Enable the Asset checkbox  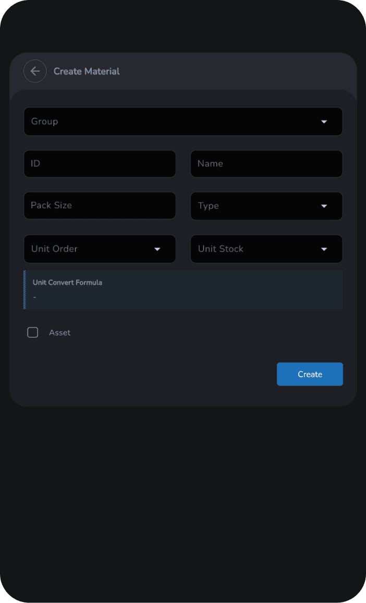[x=33, y=333]
